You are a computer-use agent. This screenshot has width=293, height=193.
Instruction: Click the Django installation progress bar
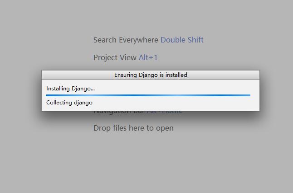(148, 95)
